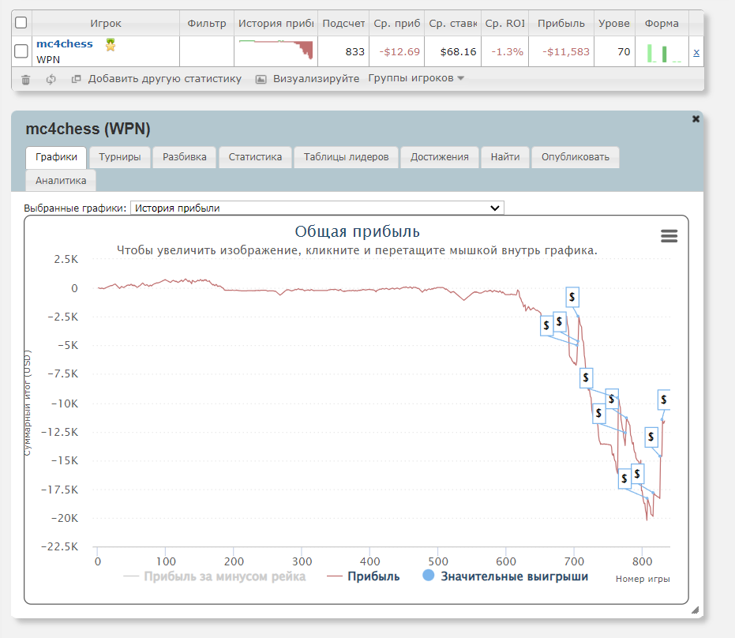The height and width of the screenshot is (638, 735).
Task: Switch to the Турниры tab
Action: 119,157
